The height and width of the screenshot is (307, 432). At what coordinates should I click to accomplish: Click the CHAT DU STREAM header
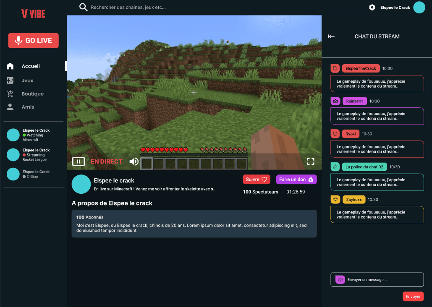coord(377,36)
